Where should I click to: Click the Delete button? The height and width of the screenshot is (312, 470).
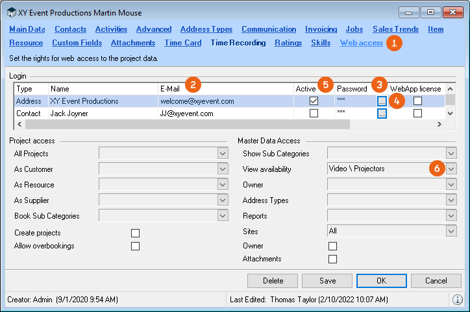pos(273,281)
